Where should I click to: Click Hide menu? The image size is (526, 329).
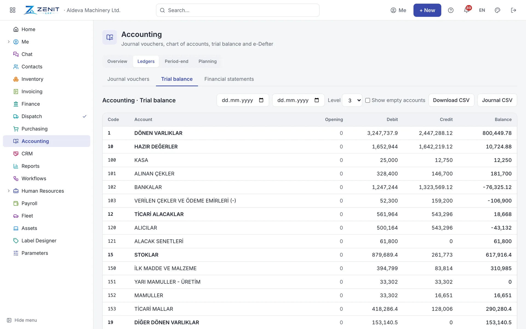coord(22,320)
